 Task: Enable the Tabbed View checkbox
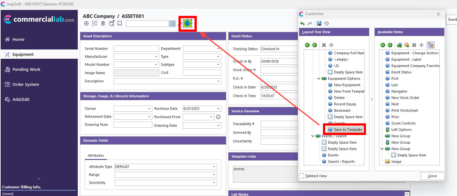301,176
